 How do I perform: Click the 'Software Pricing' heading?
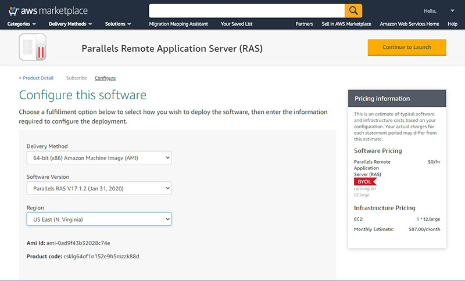(378, 151)
